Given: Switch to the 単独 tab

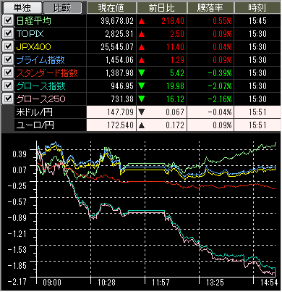Looking at the screenshot, I should click(22, 8).
